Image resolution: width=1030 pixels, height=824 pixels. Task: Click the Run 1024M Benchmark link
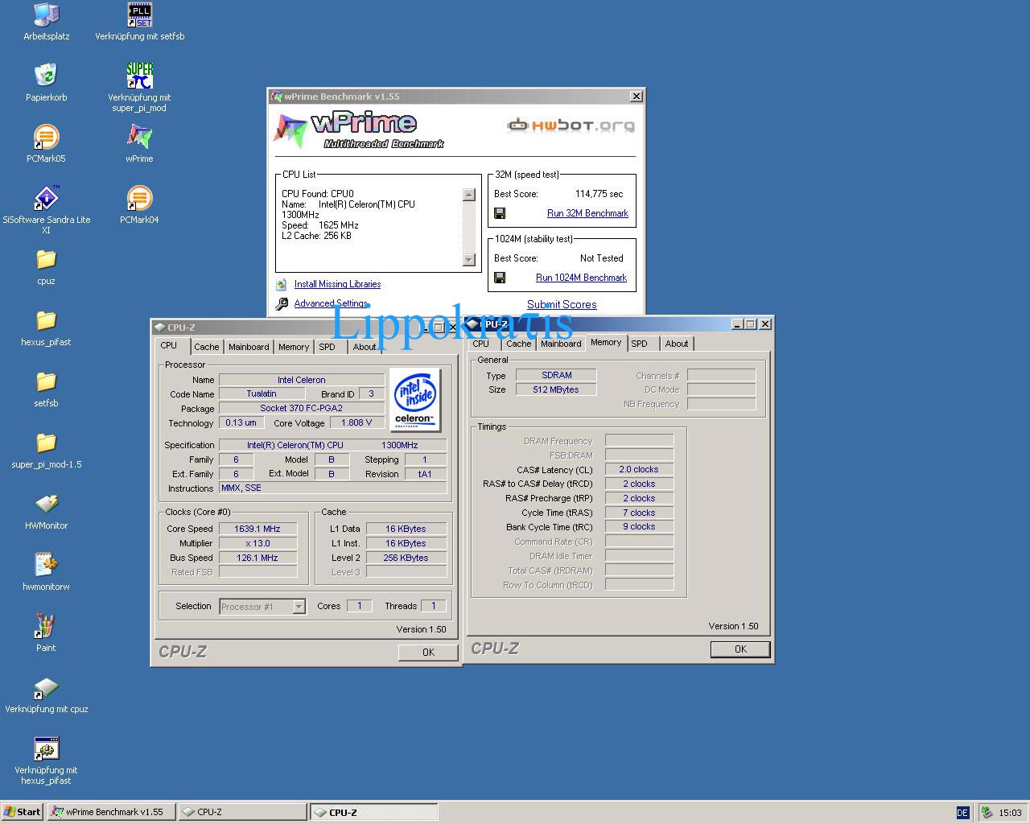(581, 278)
